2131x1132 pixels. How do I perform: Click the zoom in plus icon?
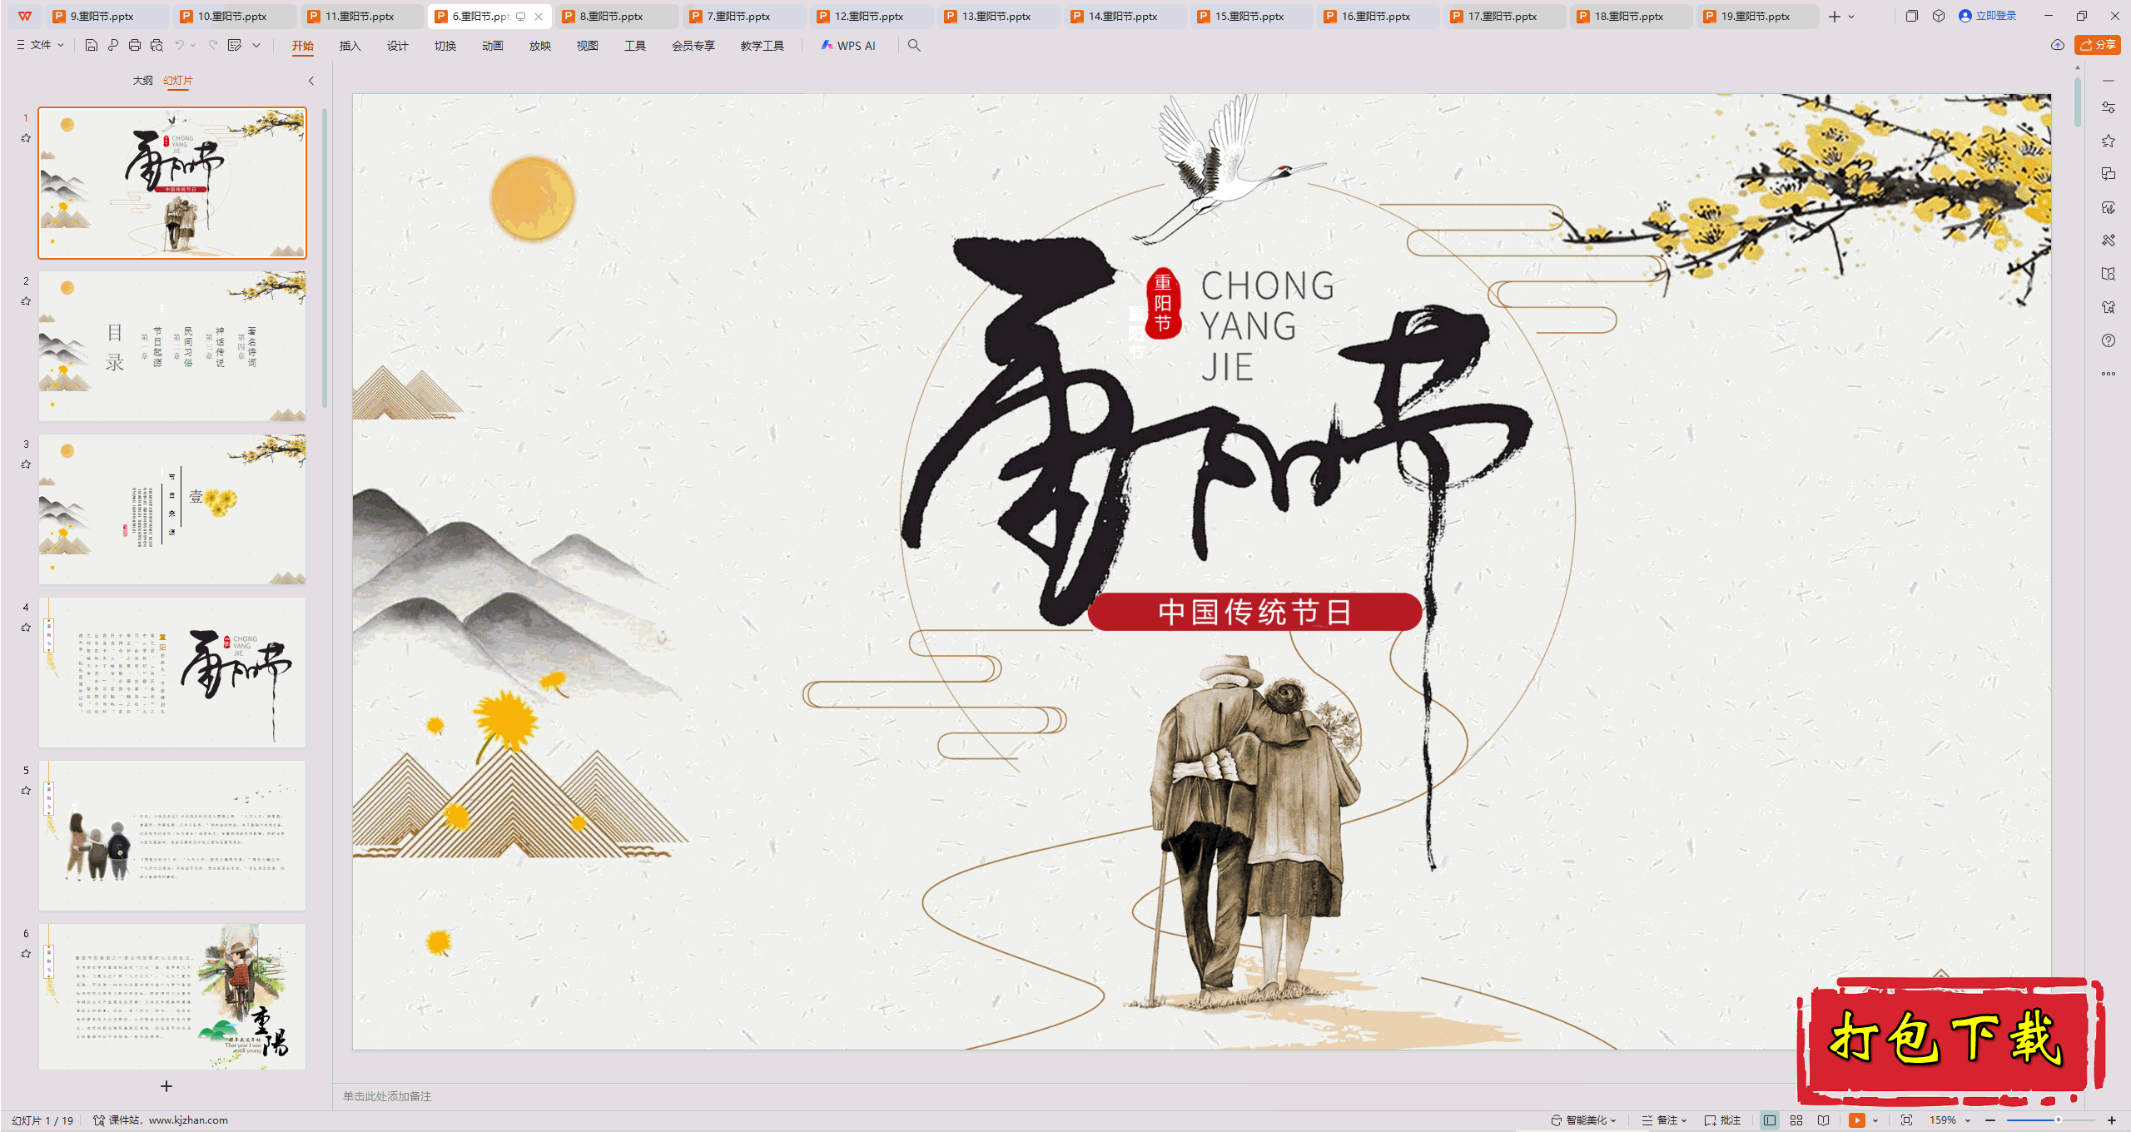tap(2112, 1120)
